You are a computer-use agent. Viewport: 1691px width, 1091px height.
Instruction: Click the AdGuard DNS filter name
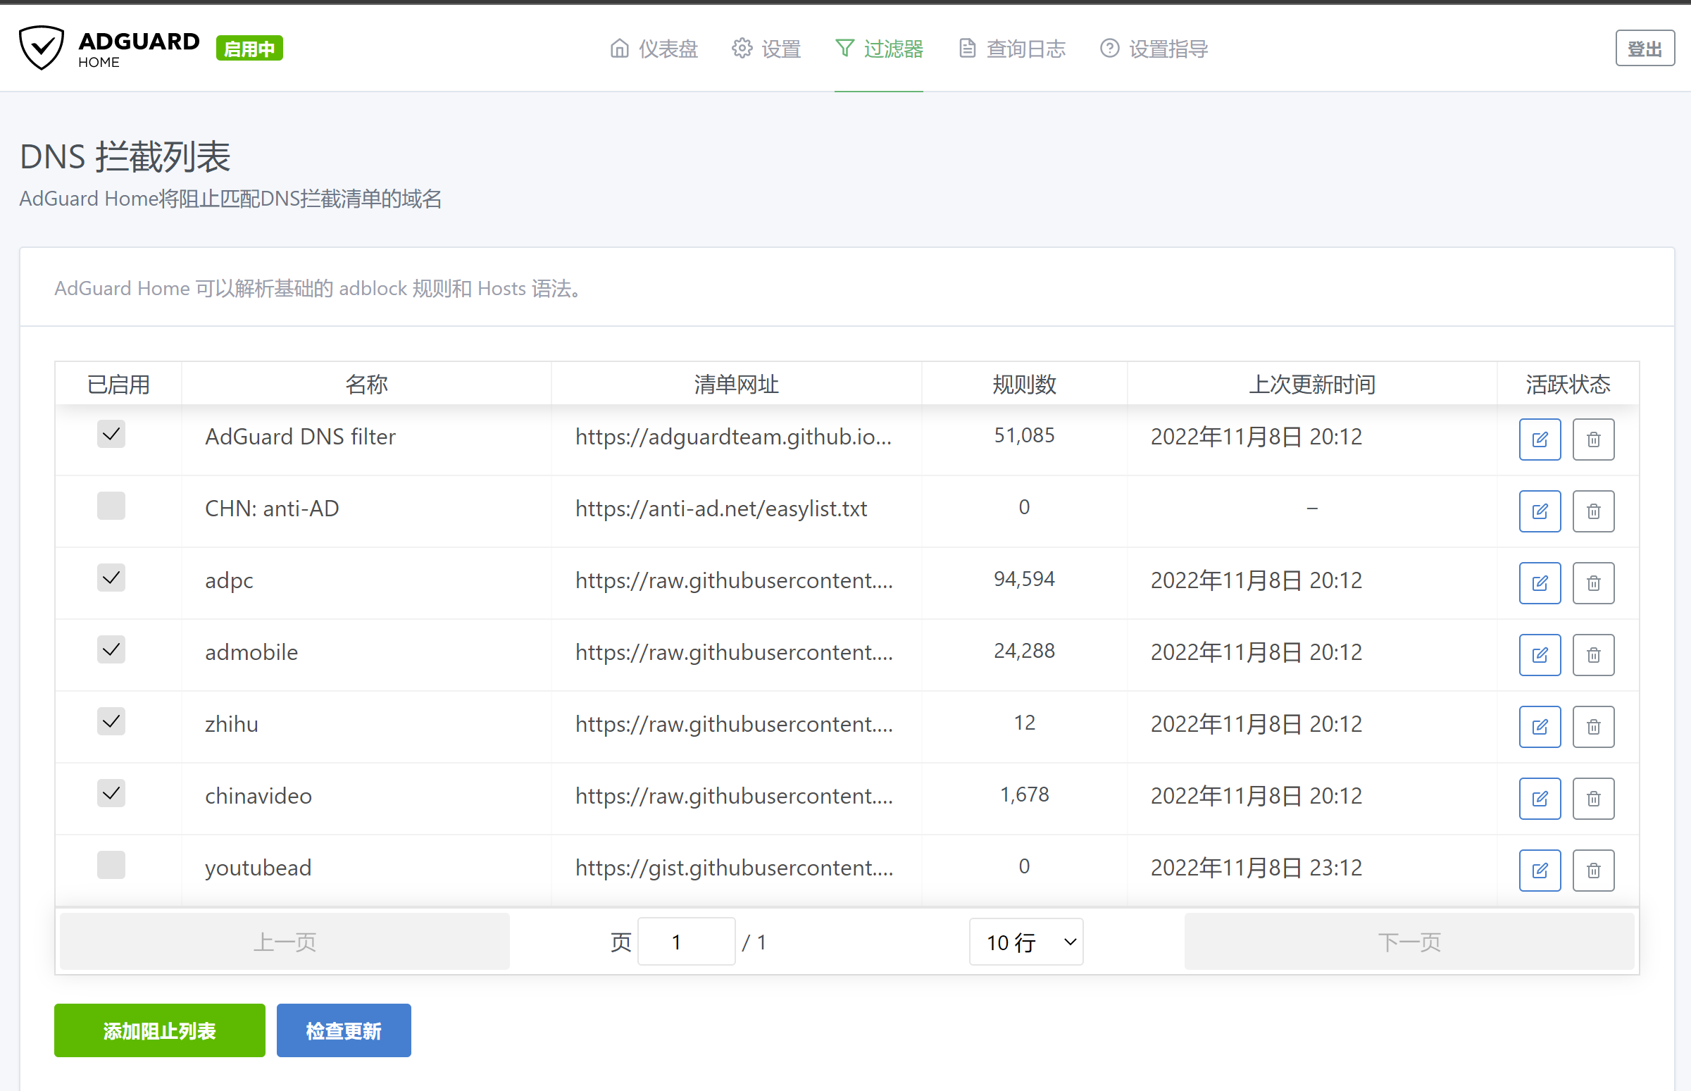(300, 437)
